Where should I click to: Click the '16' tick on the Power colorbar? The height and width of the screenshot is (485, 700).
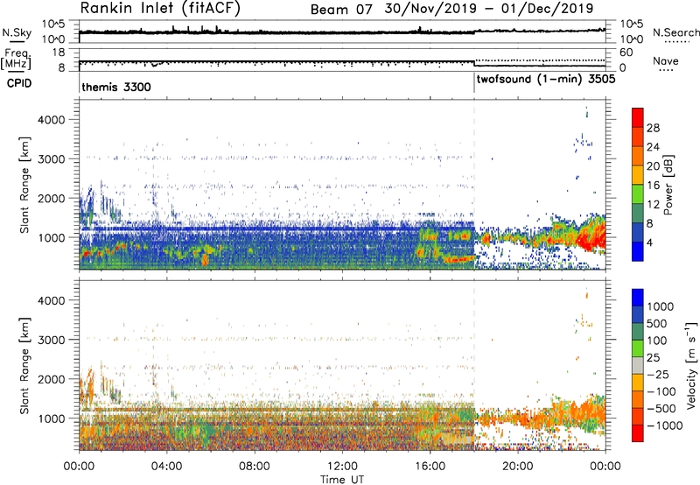tap(653, 186)
